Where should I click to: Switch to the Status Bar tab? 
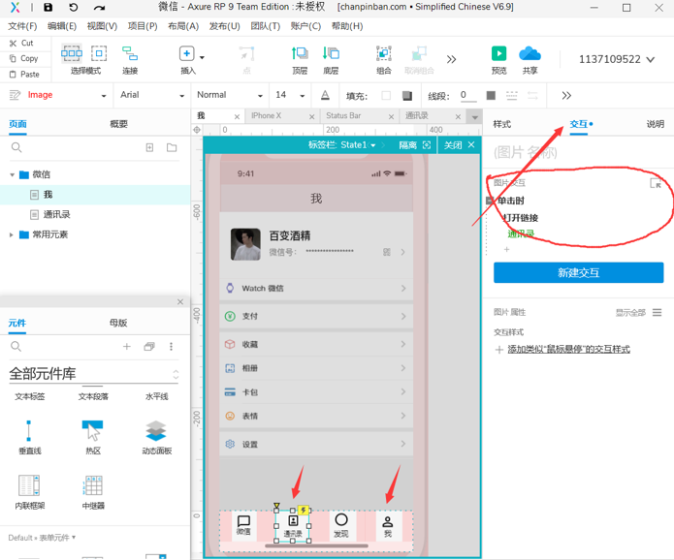click(343, 115)
